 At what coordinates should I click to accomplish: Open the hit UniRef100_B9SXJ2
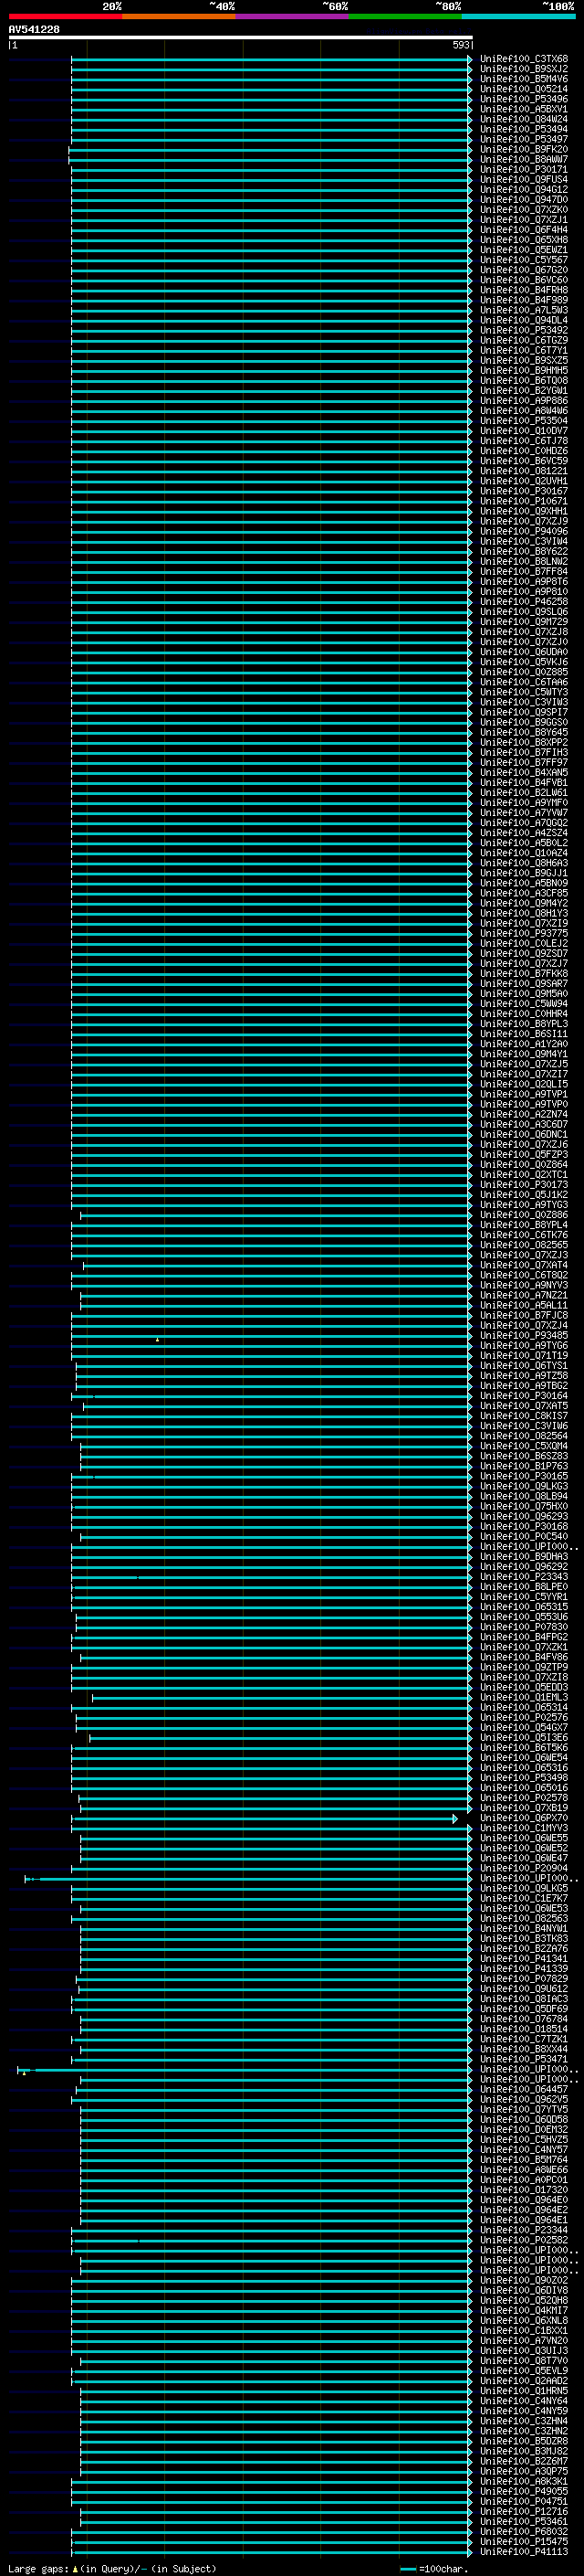[x=524, y=69]
